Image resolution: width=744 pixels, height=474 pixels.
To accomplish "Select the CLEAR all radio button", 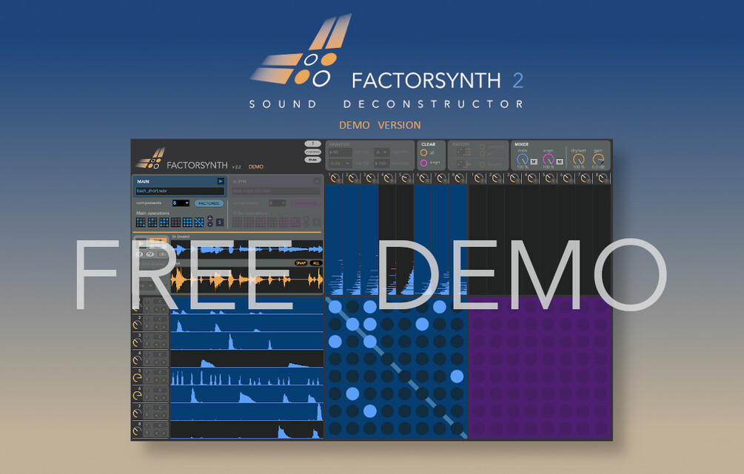I will tap(423, 152).
